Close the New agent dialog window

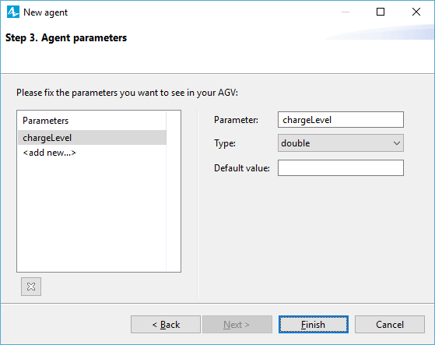416,12
